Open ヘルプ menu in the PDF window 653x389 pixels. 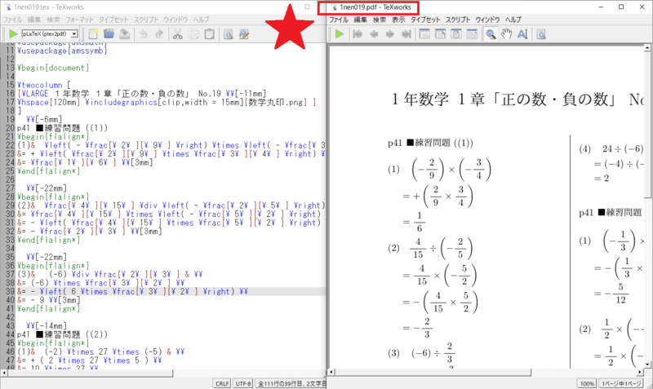513,20
